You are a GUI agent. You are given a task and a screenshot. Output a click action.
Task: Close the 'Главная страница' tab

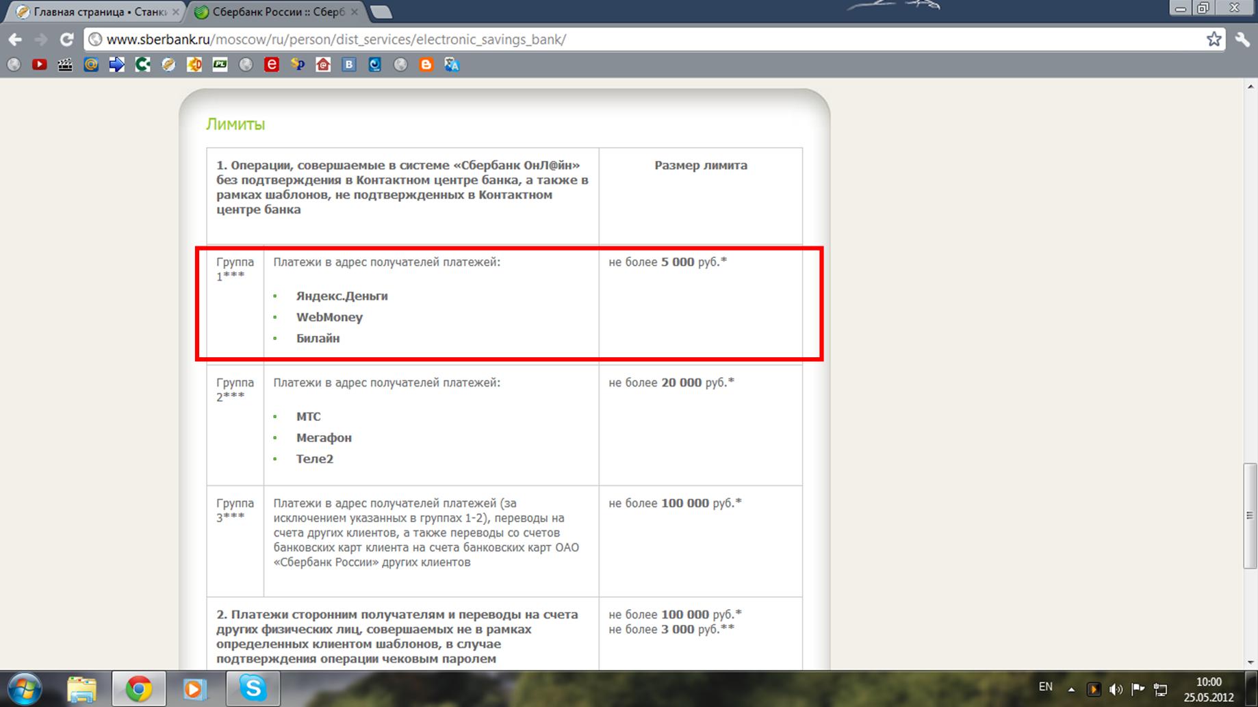click(x=175, y=12)
